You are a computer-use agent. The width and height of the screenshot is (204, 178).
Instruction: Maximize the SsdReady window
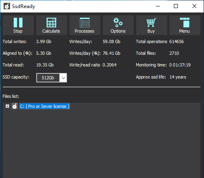[x=176, y=6]
